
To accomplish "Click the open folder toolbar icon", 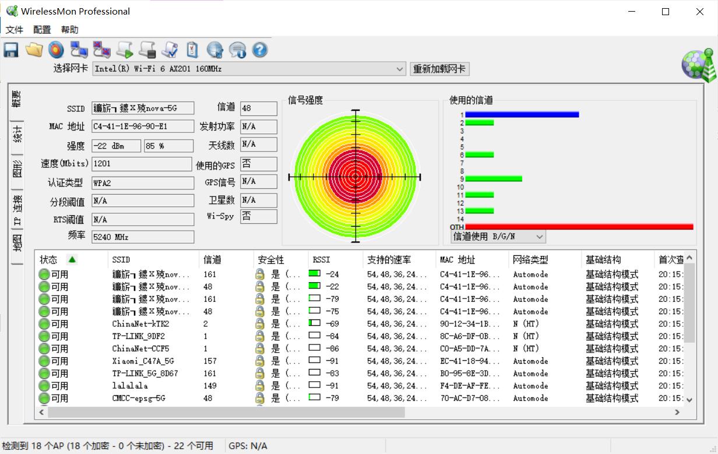I will coord(34,50).
